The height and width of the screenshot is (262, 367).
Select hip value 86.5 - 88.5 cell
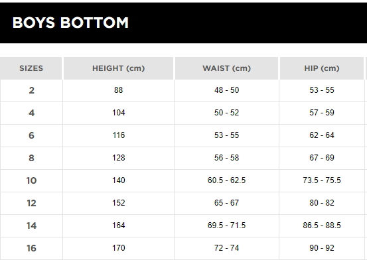tap(322, 226)
